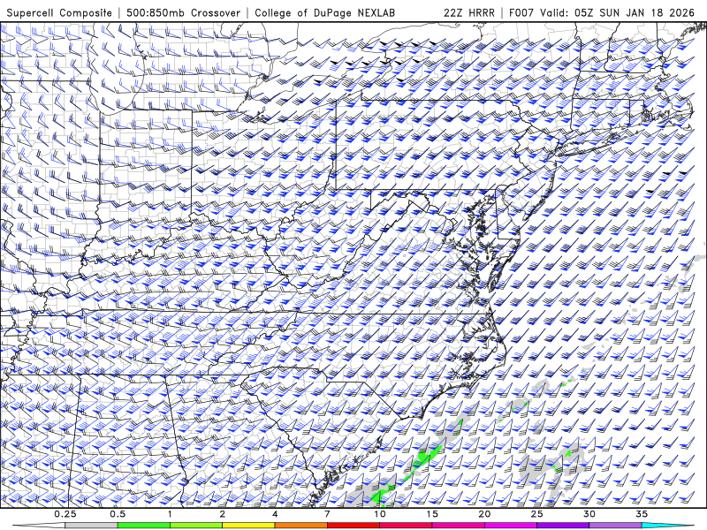Select the lime green color bar segment between 1 and 2
This screenshot has height=530, width=707.
[x=196, y=526]
